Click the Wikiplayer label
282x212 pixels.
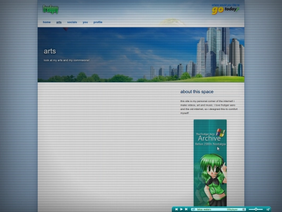pos(232,209)
